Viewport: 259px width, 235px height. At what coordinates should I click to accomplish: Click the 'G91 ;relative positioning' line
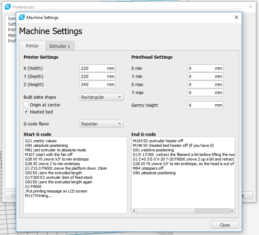[153, 150]
